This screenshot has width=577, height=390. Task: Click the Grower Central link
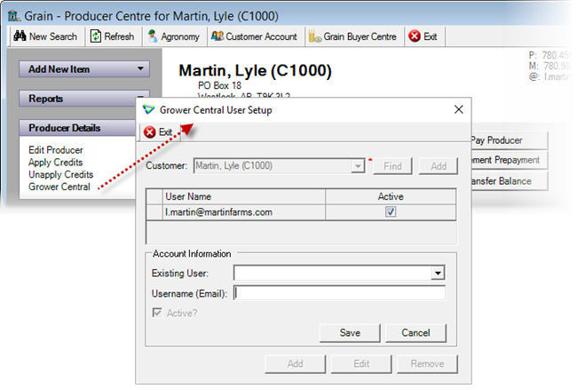coord(59,187)
